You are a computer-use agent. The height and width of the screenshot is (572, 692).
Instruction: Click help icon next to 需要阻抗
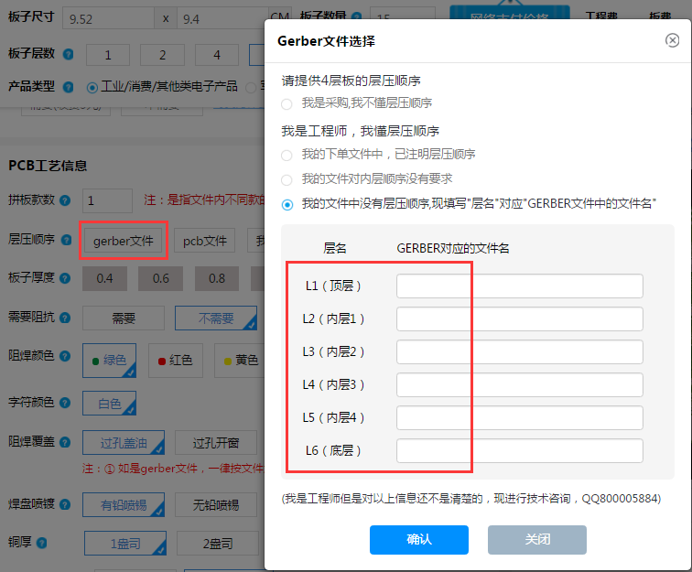pos(68,318)
